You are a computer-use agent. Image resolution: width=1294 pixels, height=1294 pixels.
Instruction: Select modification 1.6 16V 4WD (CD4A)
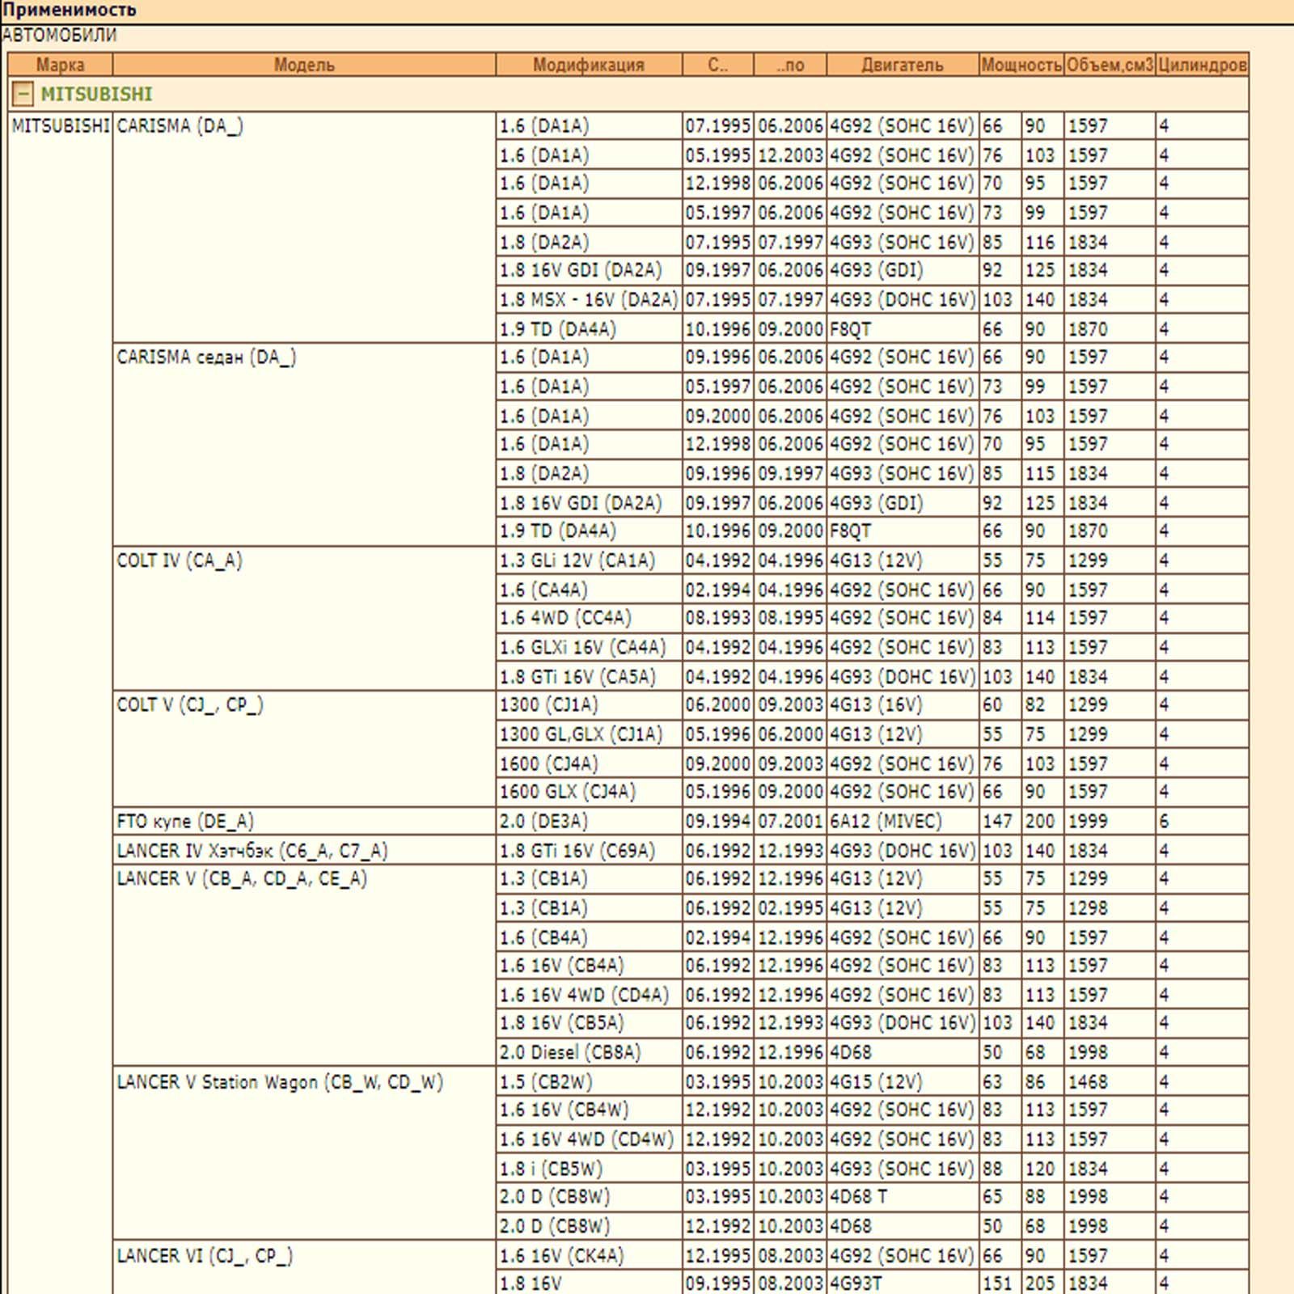point(589,995)
